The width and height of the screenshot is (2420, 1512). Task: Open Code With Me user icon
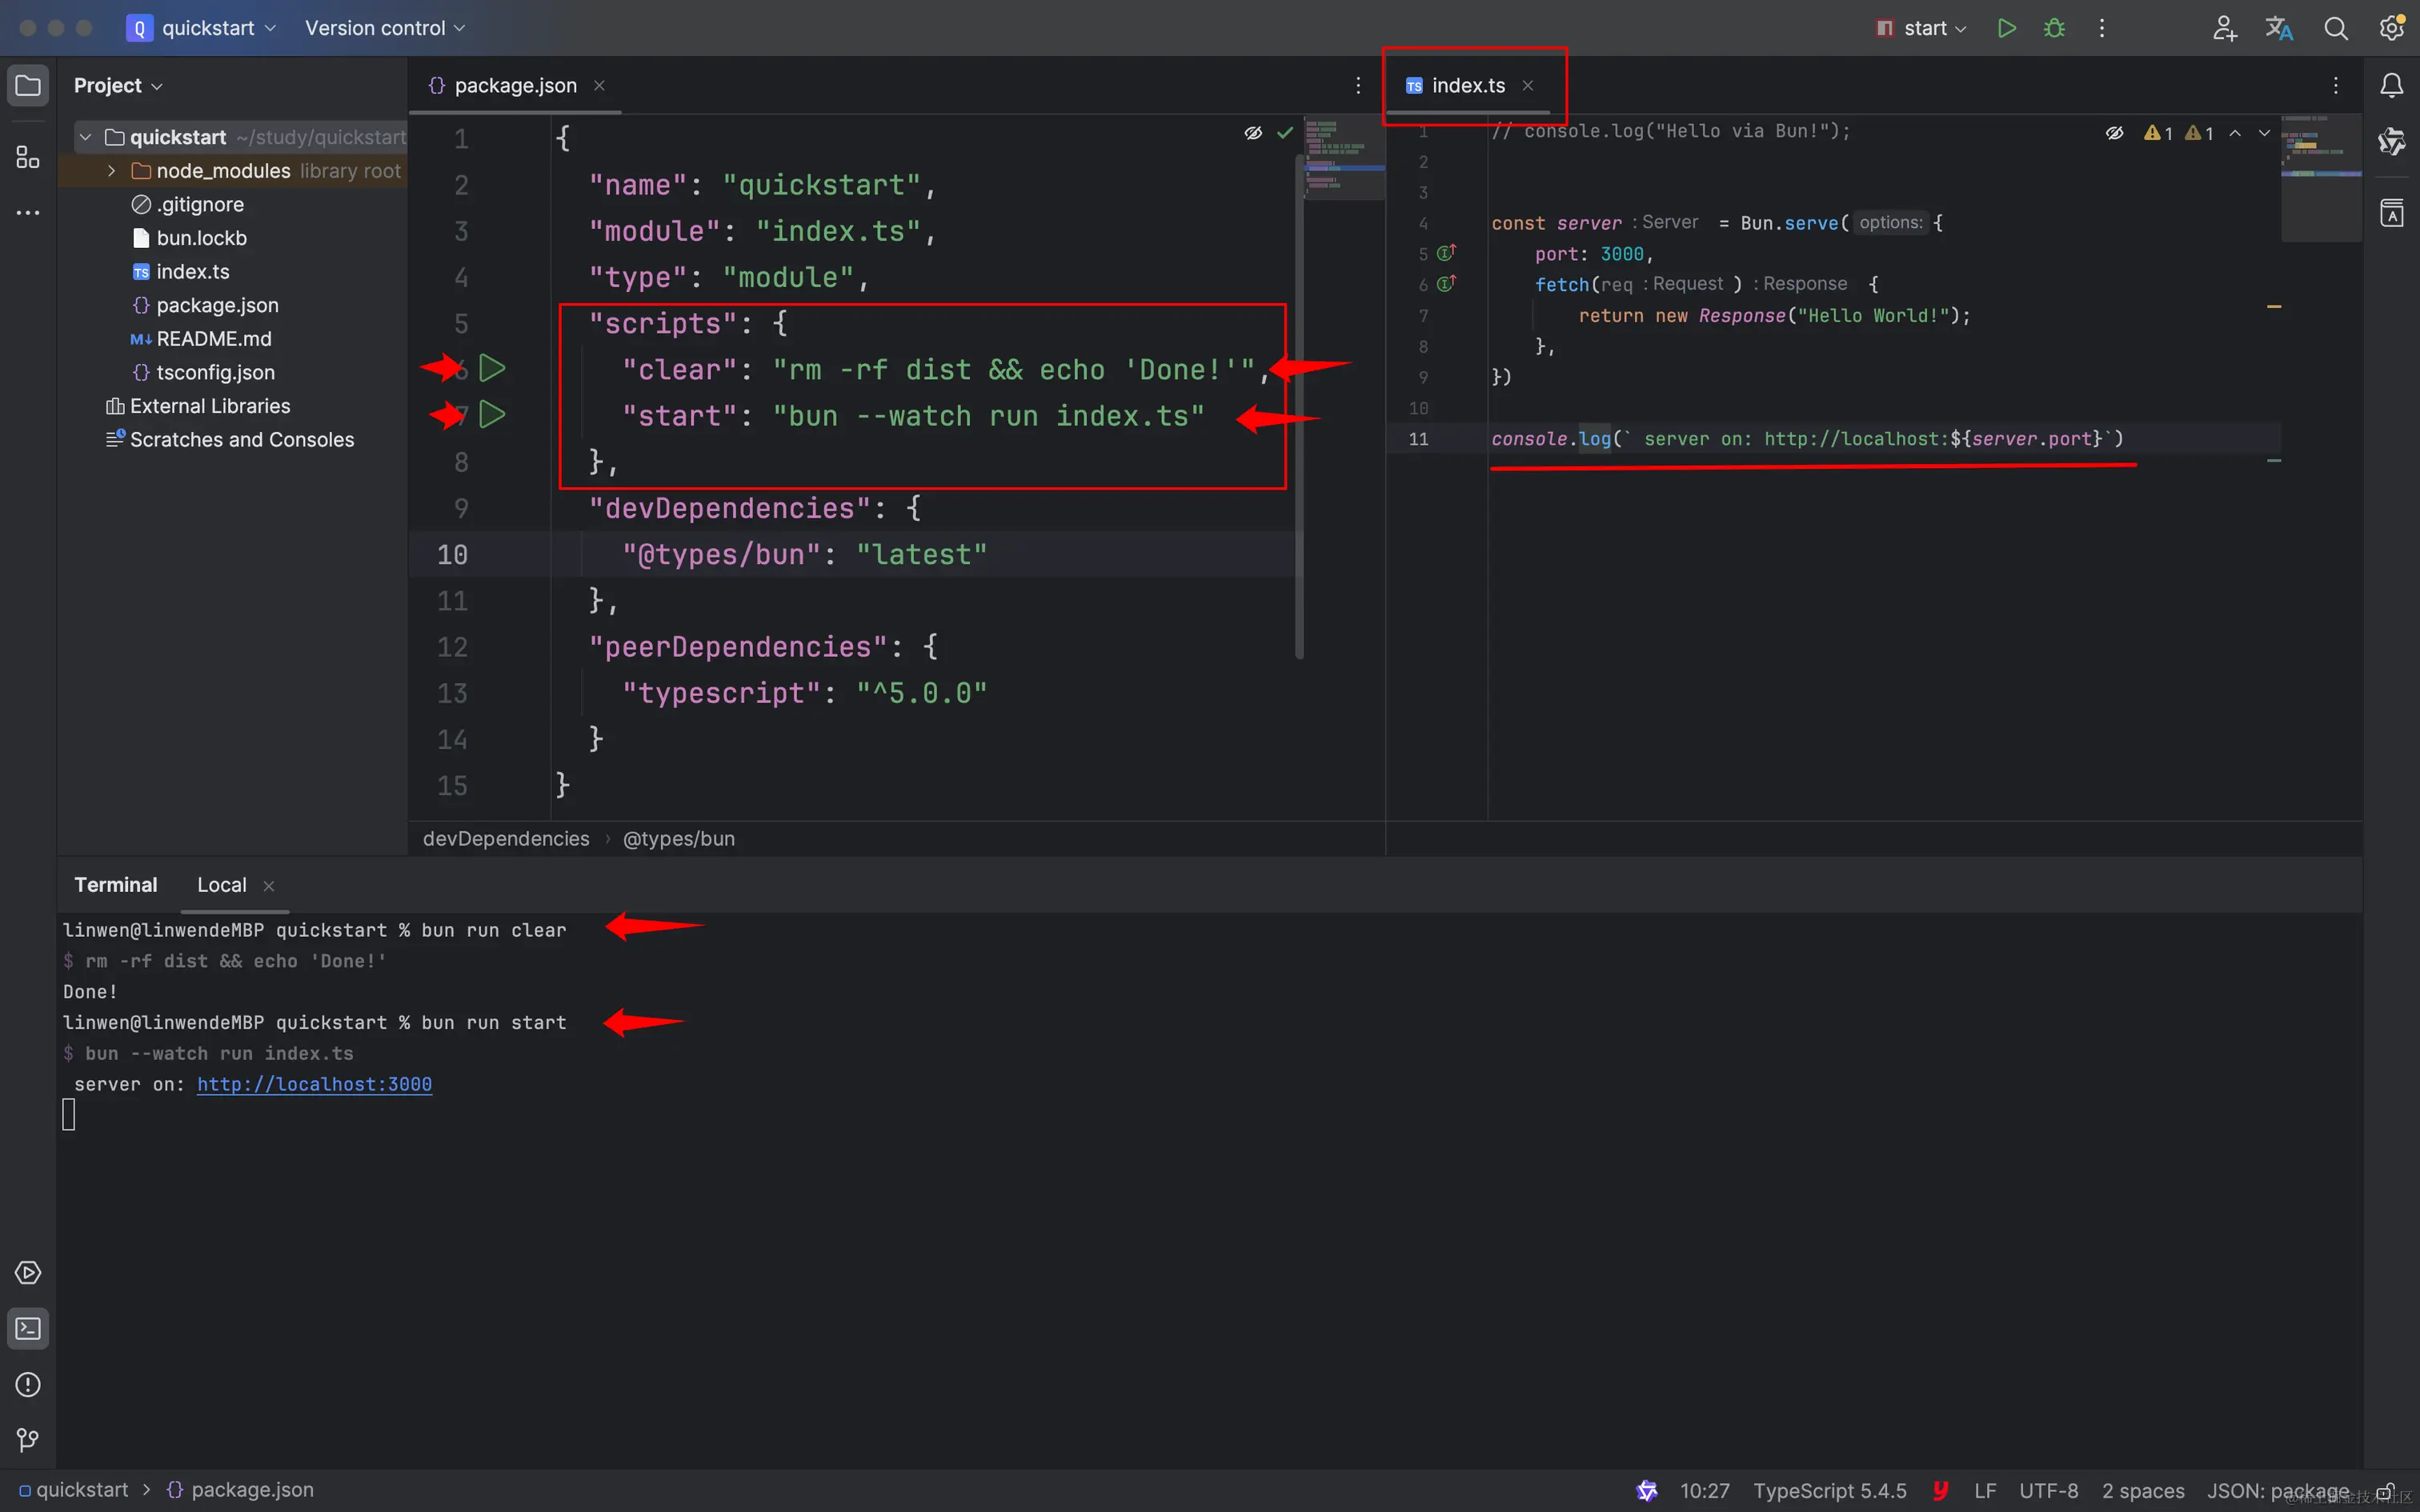point(2224,28)
